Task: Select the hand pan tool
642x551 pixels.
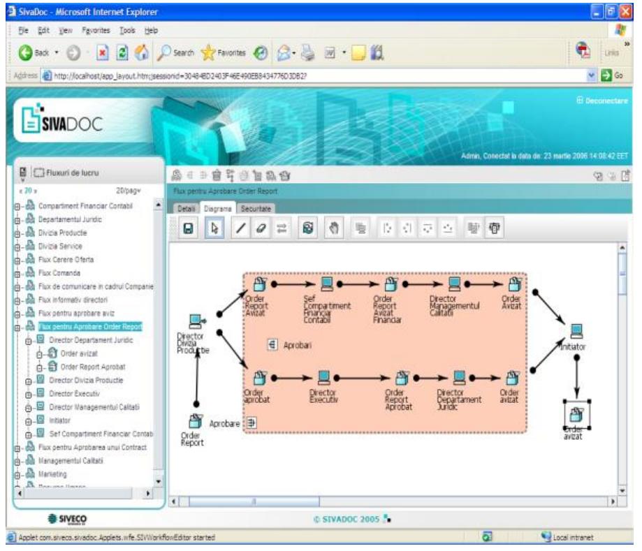Action: pyautogui.click(x=334, y=228)
